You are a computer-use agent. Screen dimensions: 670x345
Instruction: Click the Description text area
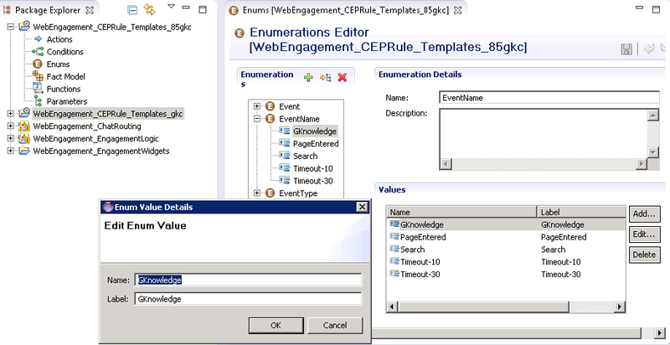(544, 133)
